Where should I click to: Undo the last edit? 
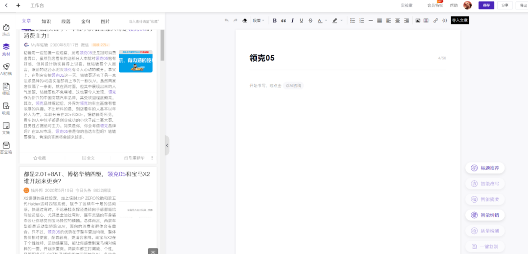(x=226, y=21)
